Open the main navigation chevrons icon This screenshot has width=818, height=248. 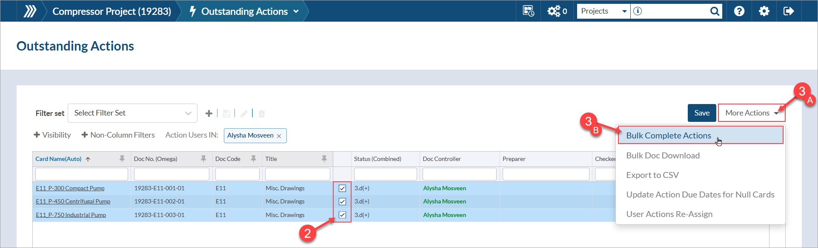coord(30,11)
